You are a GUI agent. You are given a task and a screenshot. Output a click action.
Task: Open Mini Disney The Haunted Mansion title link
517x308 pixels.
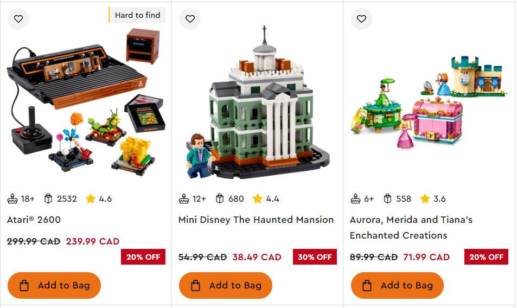point(256,220)
